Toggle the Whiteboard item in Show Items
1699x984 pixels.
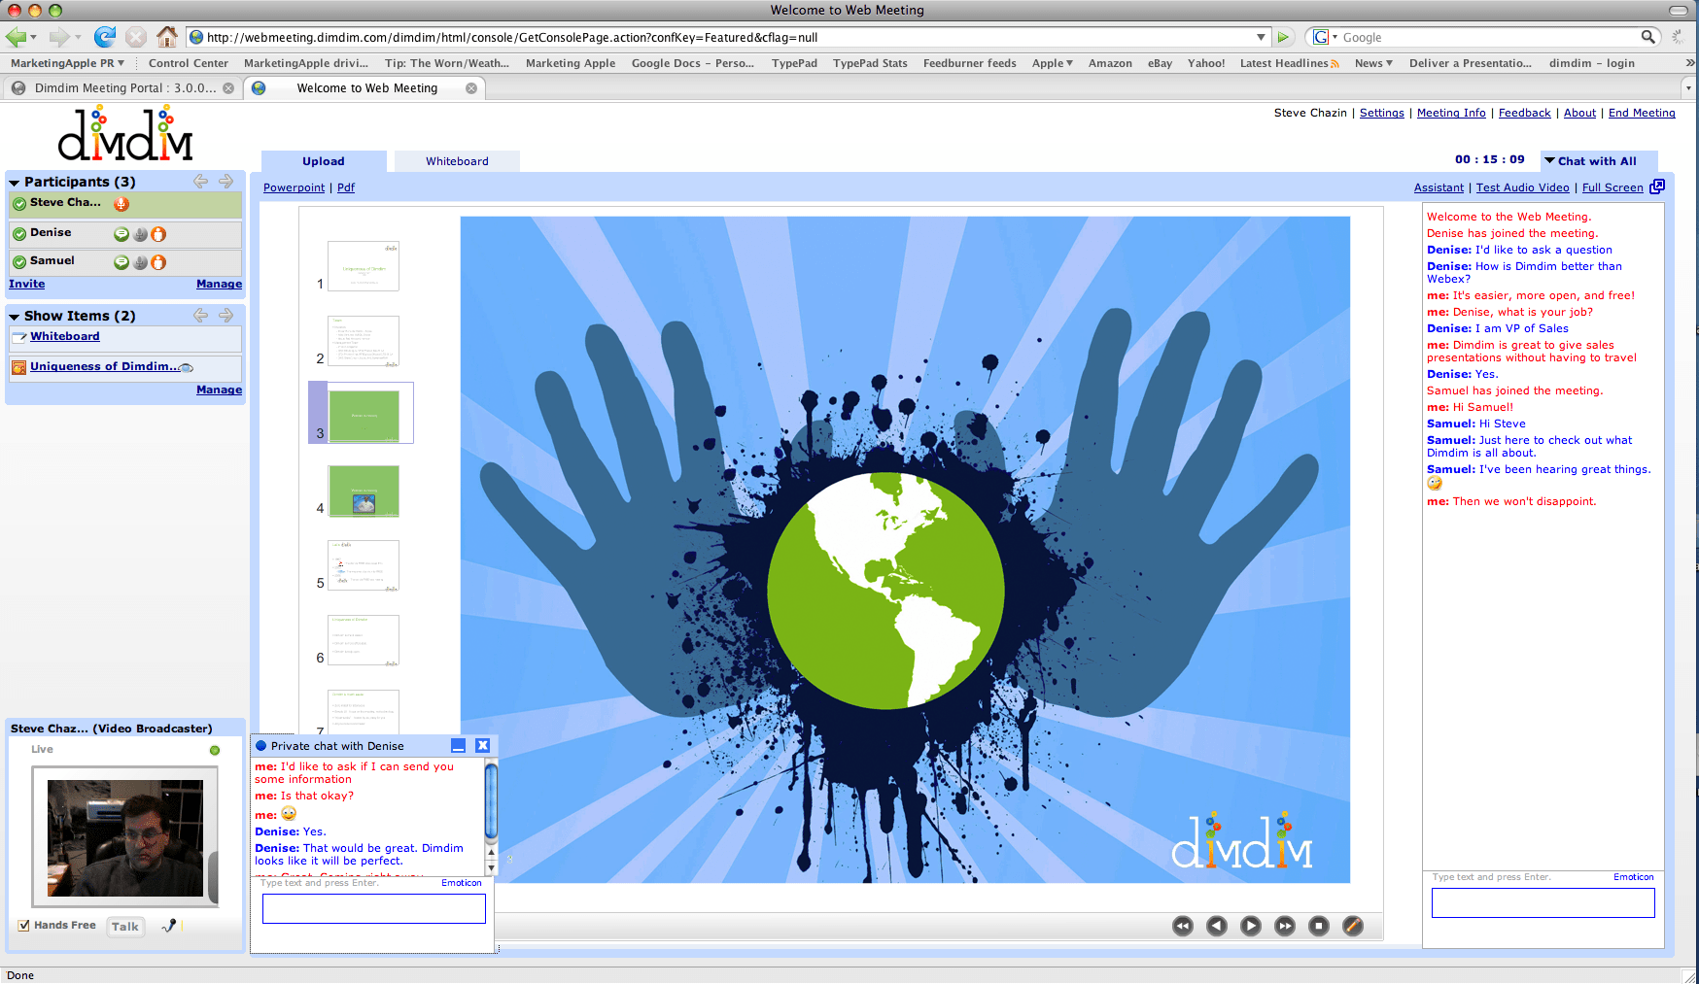coord(65,336)
